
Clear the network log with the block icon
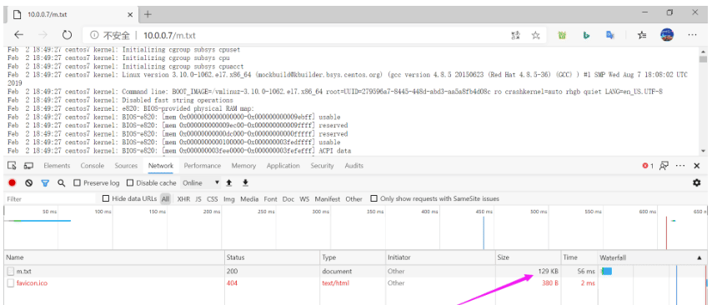(x=29, y=182)
